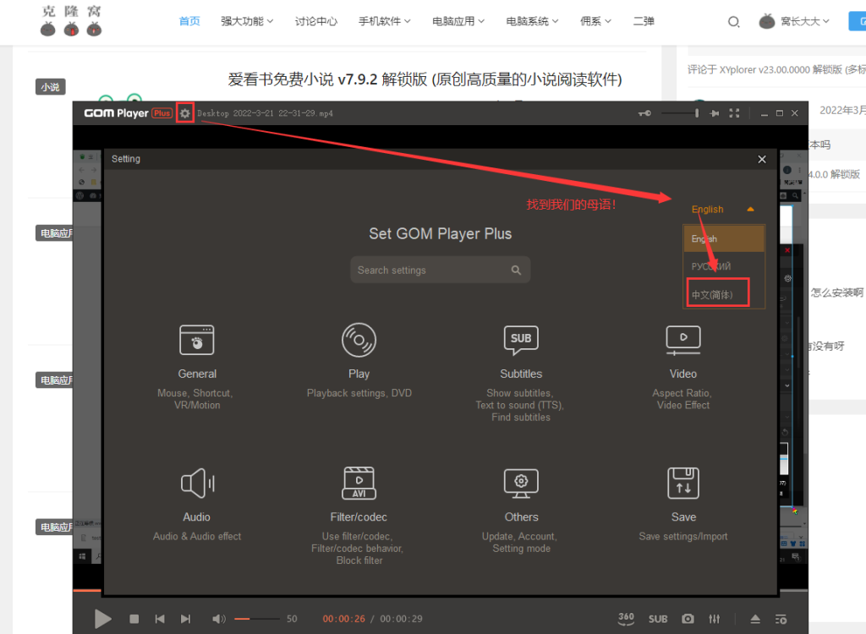Click General settings label

click(x=197, y=374)
